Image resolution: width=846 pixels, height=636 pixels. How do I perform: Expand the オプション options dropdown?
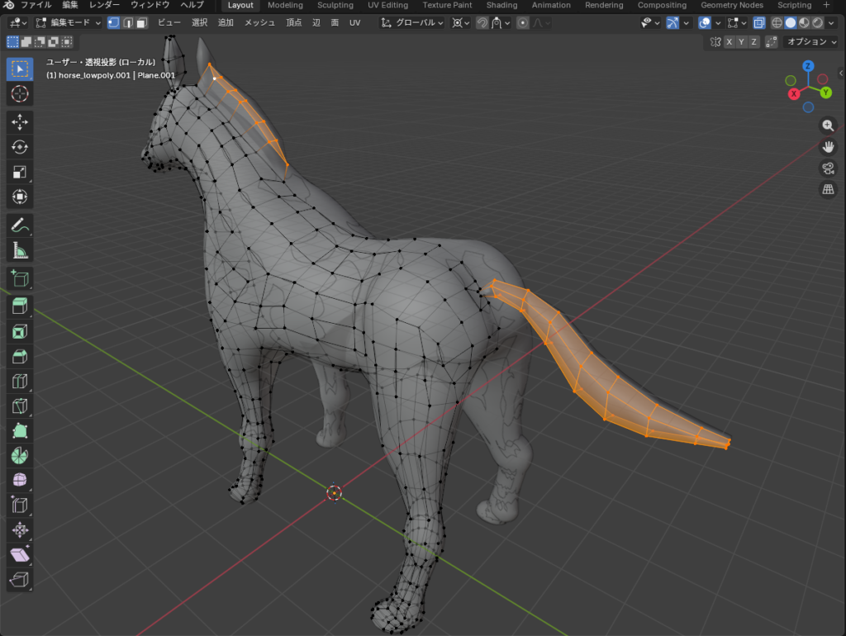810,41
